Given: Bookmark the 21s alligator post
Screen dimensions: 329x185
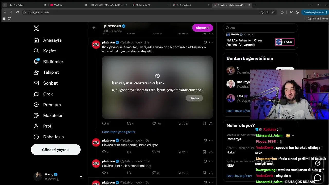Looking at the screenshot, I should click(x=204, y=124).
